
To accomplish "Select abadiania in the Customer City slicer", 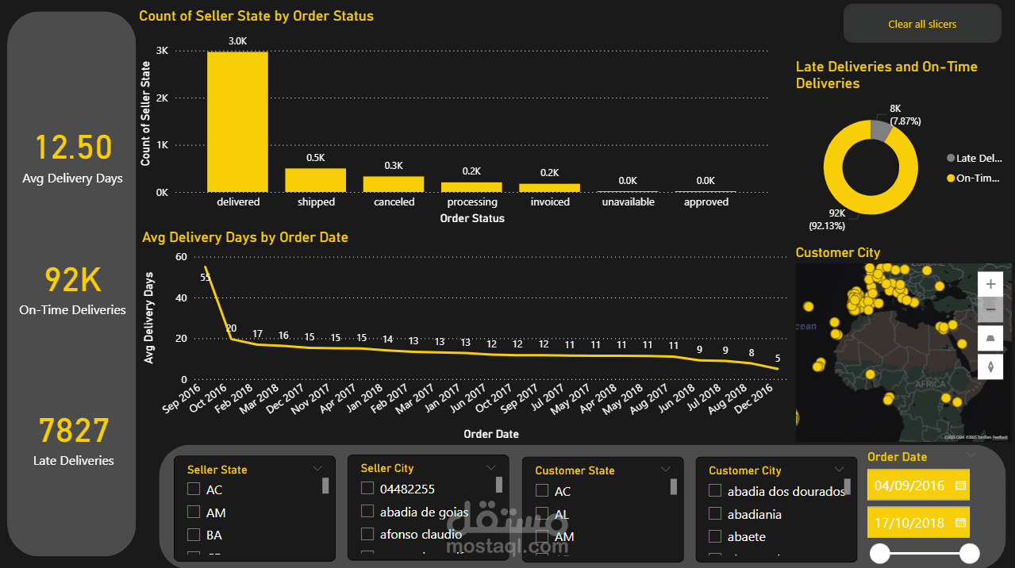I will 715,514.
